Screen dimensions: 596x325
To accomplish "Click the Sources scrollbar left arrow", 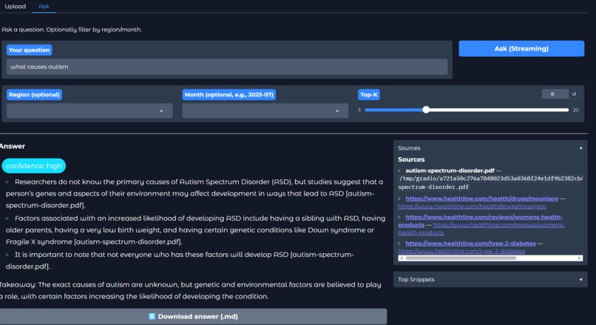I will tap(401, 258).
